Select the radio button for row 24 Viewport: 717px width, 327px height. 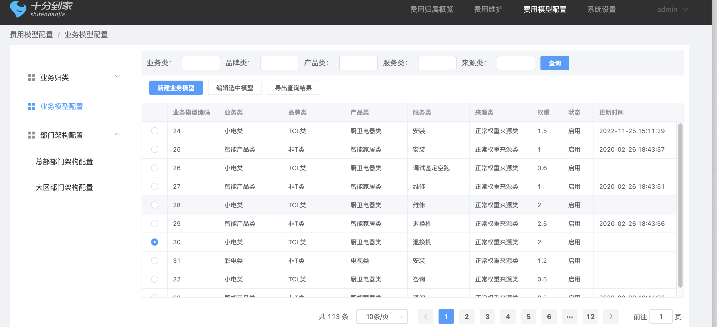click(x=154, y=131)
